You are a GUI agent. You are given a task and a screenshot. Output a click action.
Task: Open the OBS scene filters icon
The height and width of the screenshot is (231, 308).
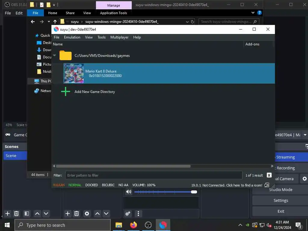point(27,214)
